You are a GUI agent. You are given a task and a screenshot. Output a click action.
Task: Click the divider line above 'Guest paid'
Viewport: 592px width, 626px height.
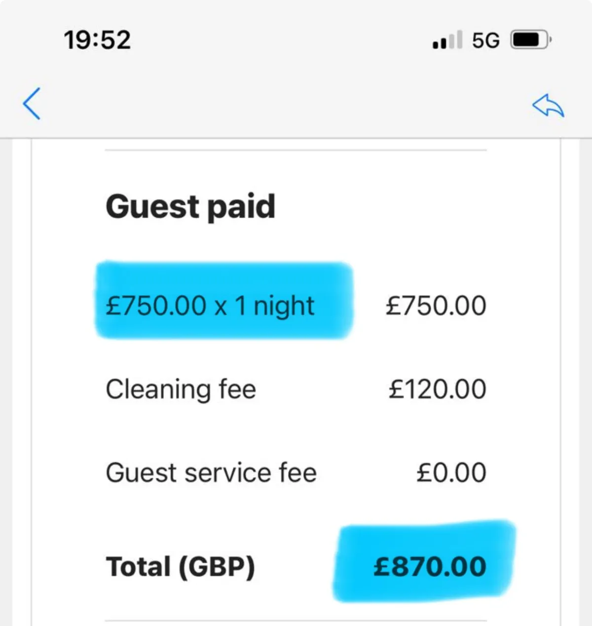point(296,150)
